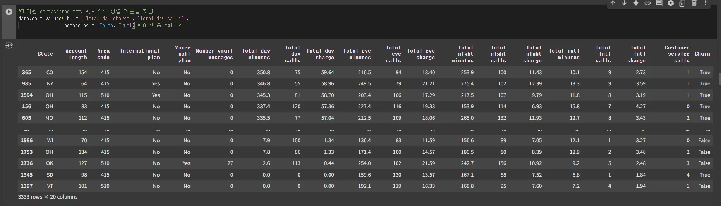The width and height of the screenshot is (721, 206).
Task: Select the "International plan" header
Action: (140, 54)
